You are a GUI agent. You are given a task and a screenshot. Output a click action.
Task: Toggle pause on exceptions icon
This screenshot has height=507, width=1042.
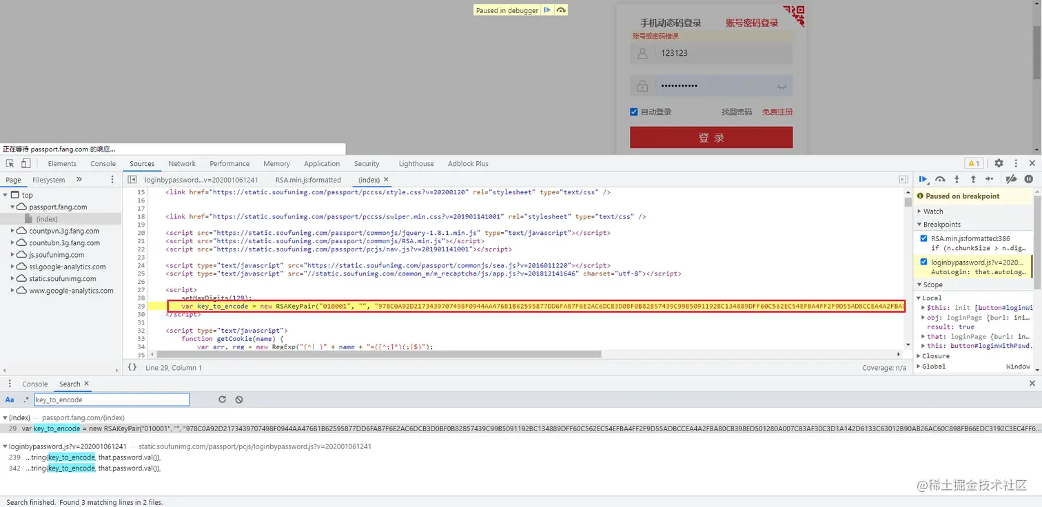1028,179
